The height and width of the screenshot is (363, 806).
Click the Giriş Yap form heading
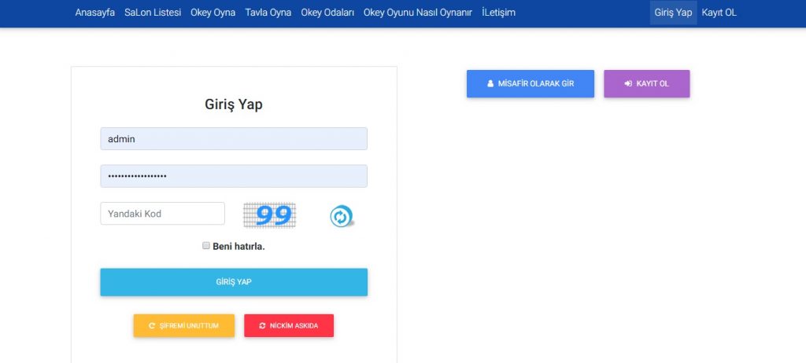pos(234,104)
